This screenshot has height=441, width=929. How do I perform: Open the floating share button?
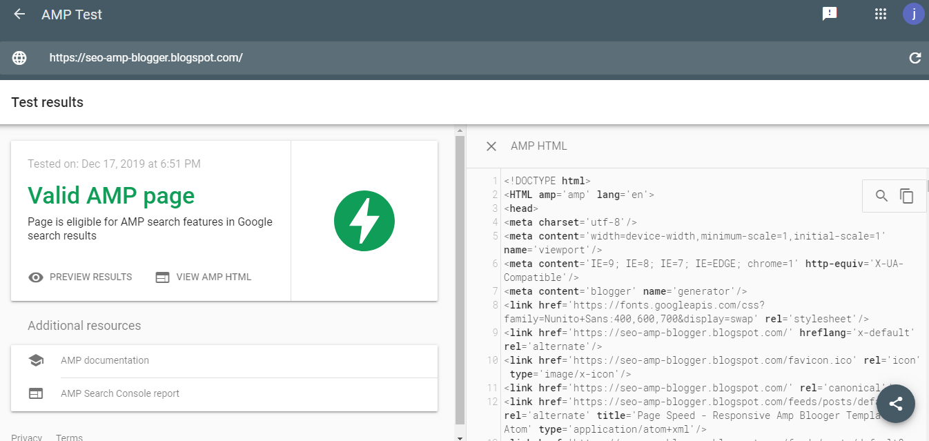click(x=896, y=403)
